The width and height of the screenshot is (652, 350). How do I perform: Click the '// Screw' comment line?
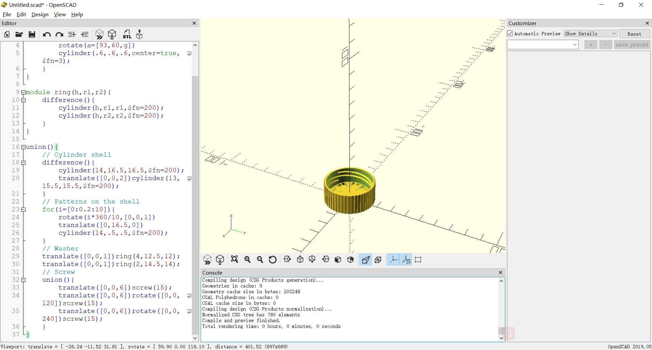tap(58, 272)
